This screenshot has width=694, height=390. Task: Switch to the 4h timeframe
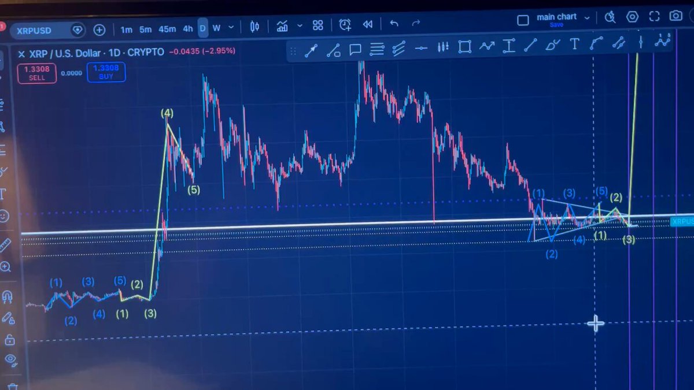[x=188, y=28]
